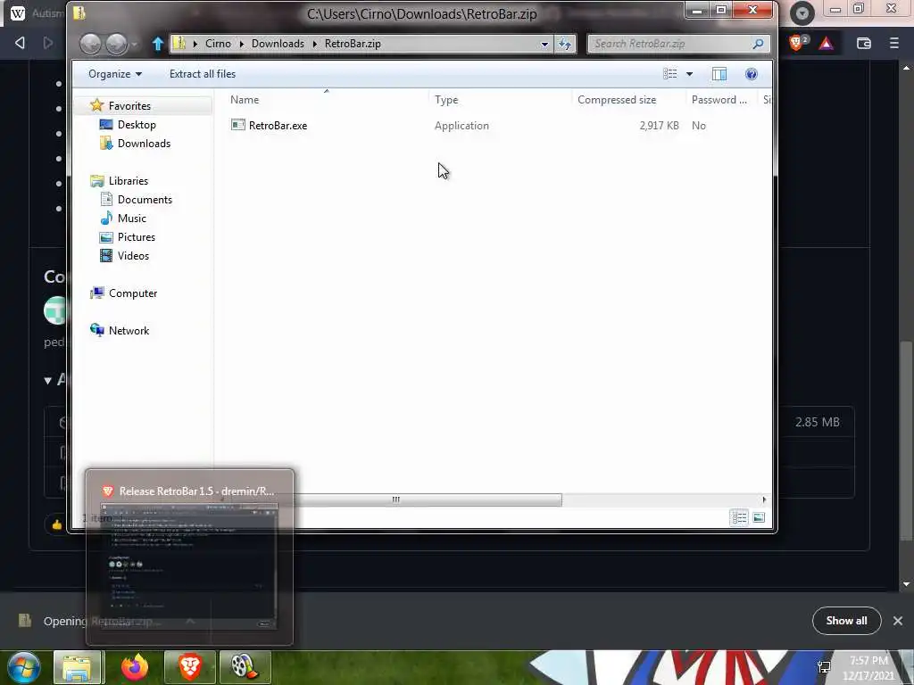Click Extract all files
This screenshot has height=685, width=914.
203,74
